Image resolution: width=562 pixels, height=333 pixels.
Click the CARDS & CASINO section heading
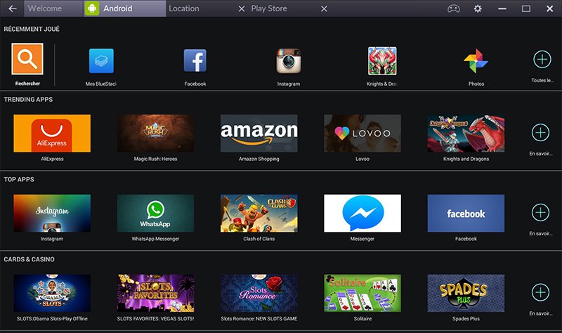[x=29, y=259]
